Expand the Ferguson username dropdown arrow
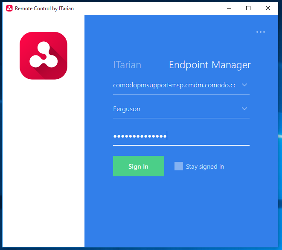282x250 pixels. [x=244, y=109]
